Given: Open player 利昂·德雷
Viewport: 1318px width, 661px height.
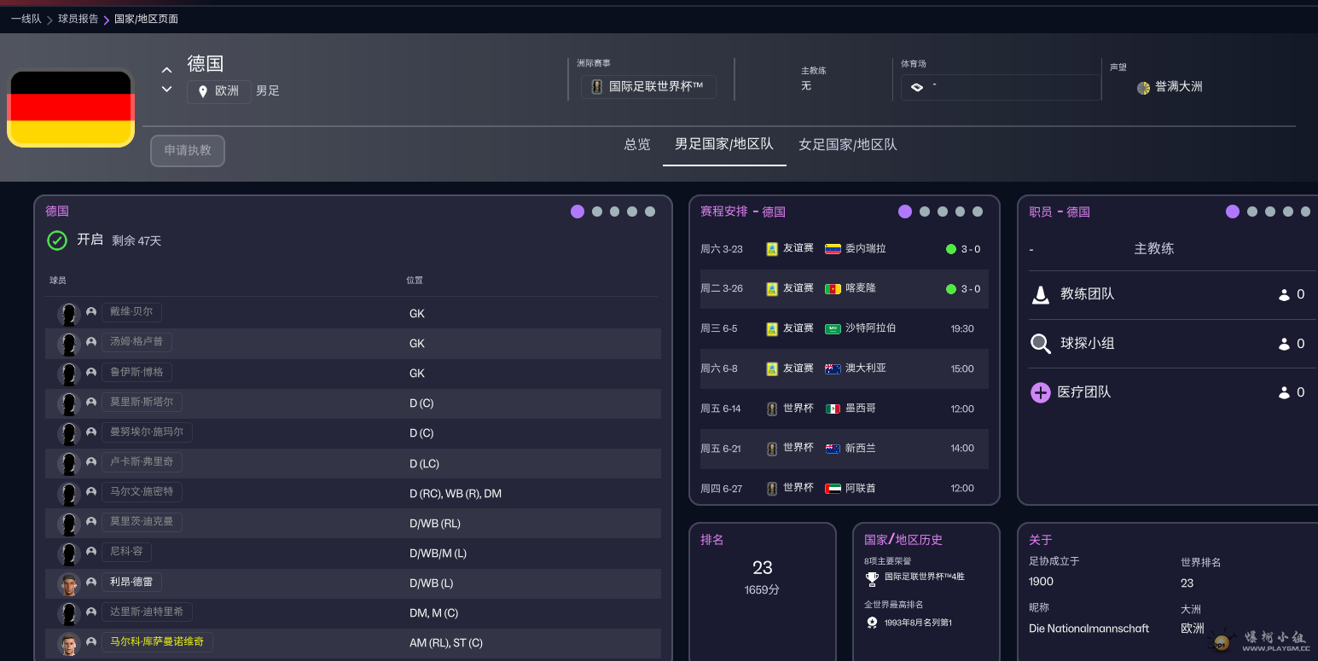Looking at the screenshot, I should point(131,582).
